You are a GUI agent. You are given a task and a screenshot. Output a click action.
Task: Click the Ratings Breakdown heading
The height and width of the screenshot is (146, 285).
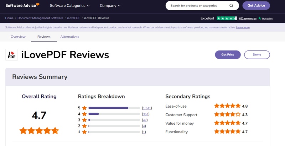tap(102, 97)
